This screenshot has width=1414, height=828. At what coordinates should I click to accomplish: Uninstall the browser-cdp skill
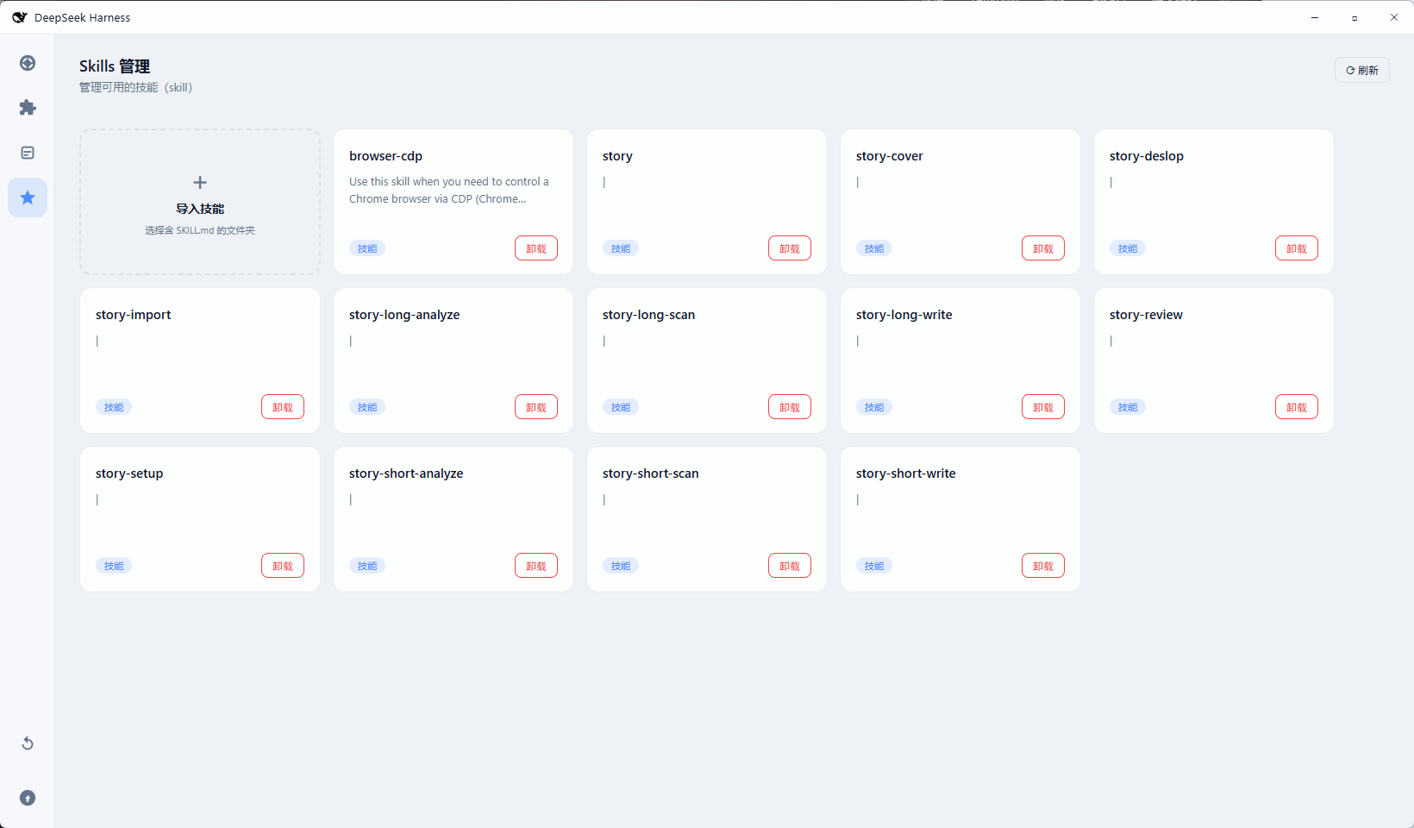[536, 248]
